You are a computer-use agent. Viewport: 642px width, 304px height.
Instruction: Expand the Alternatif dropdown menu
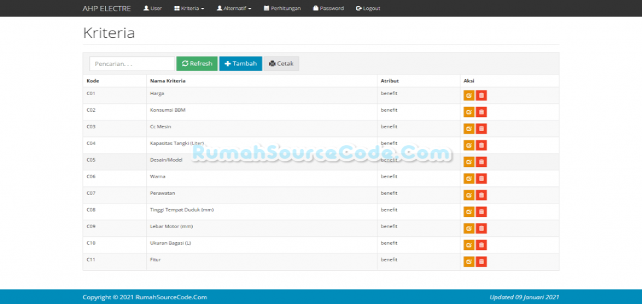234,9
